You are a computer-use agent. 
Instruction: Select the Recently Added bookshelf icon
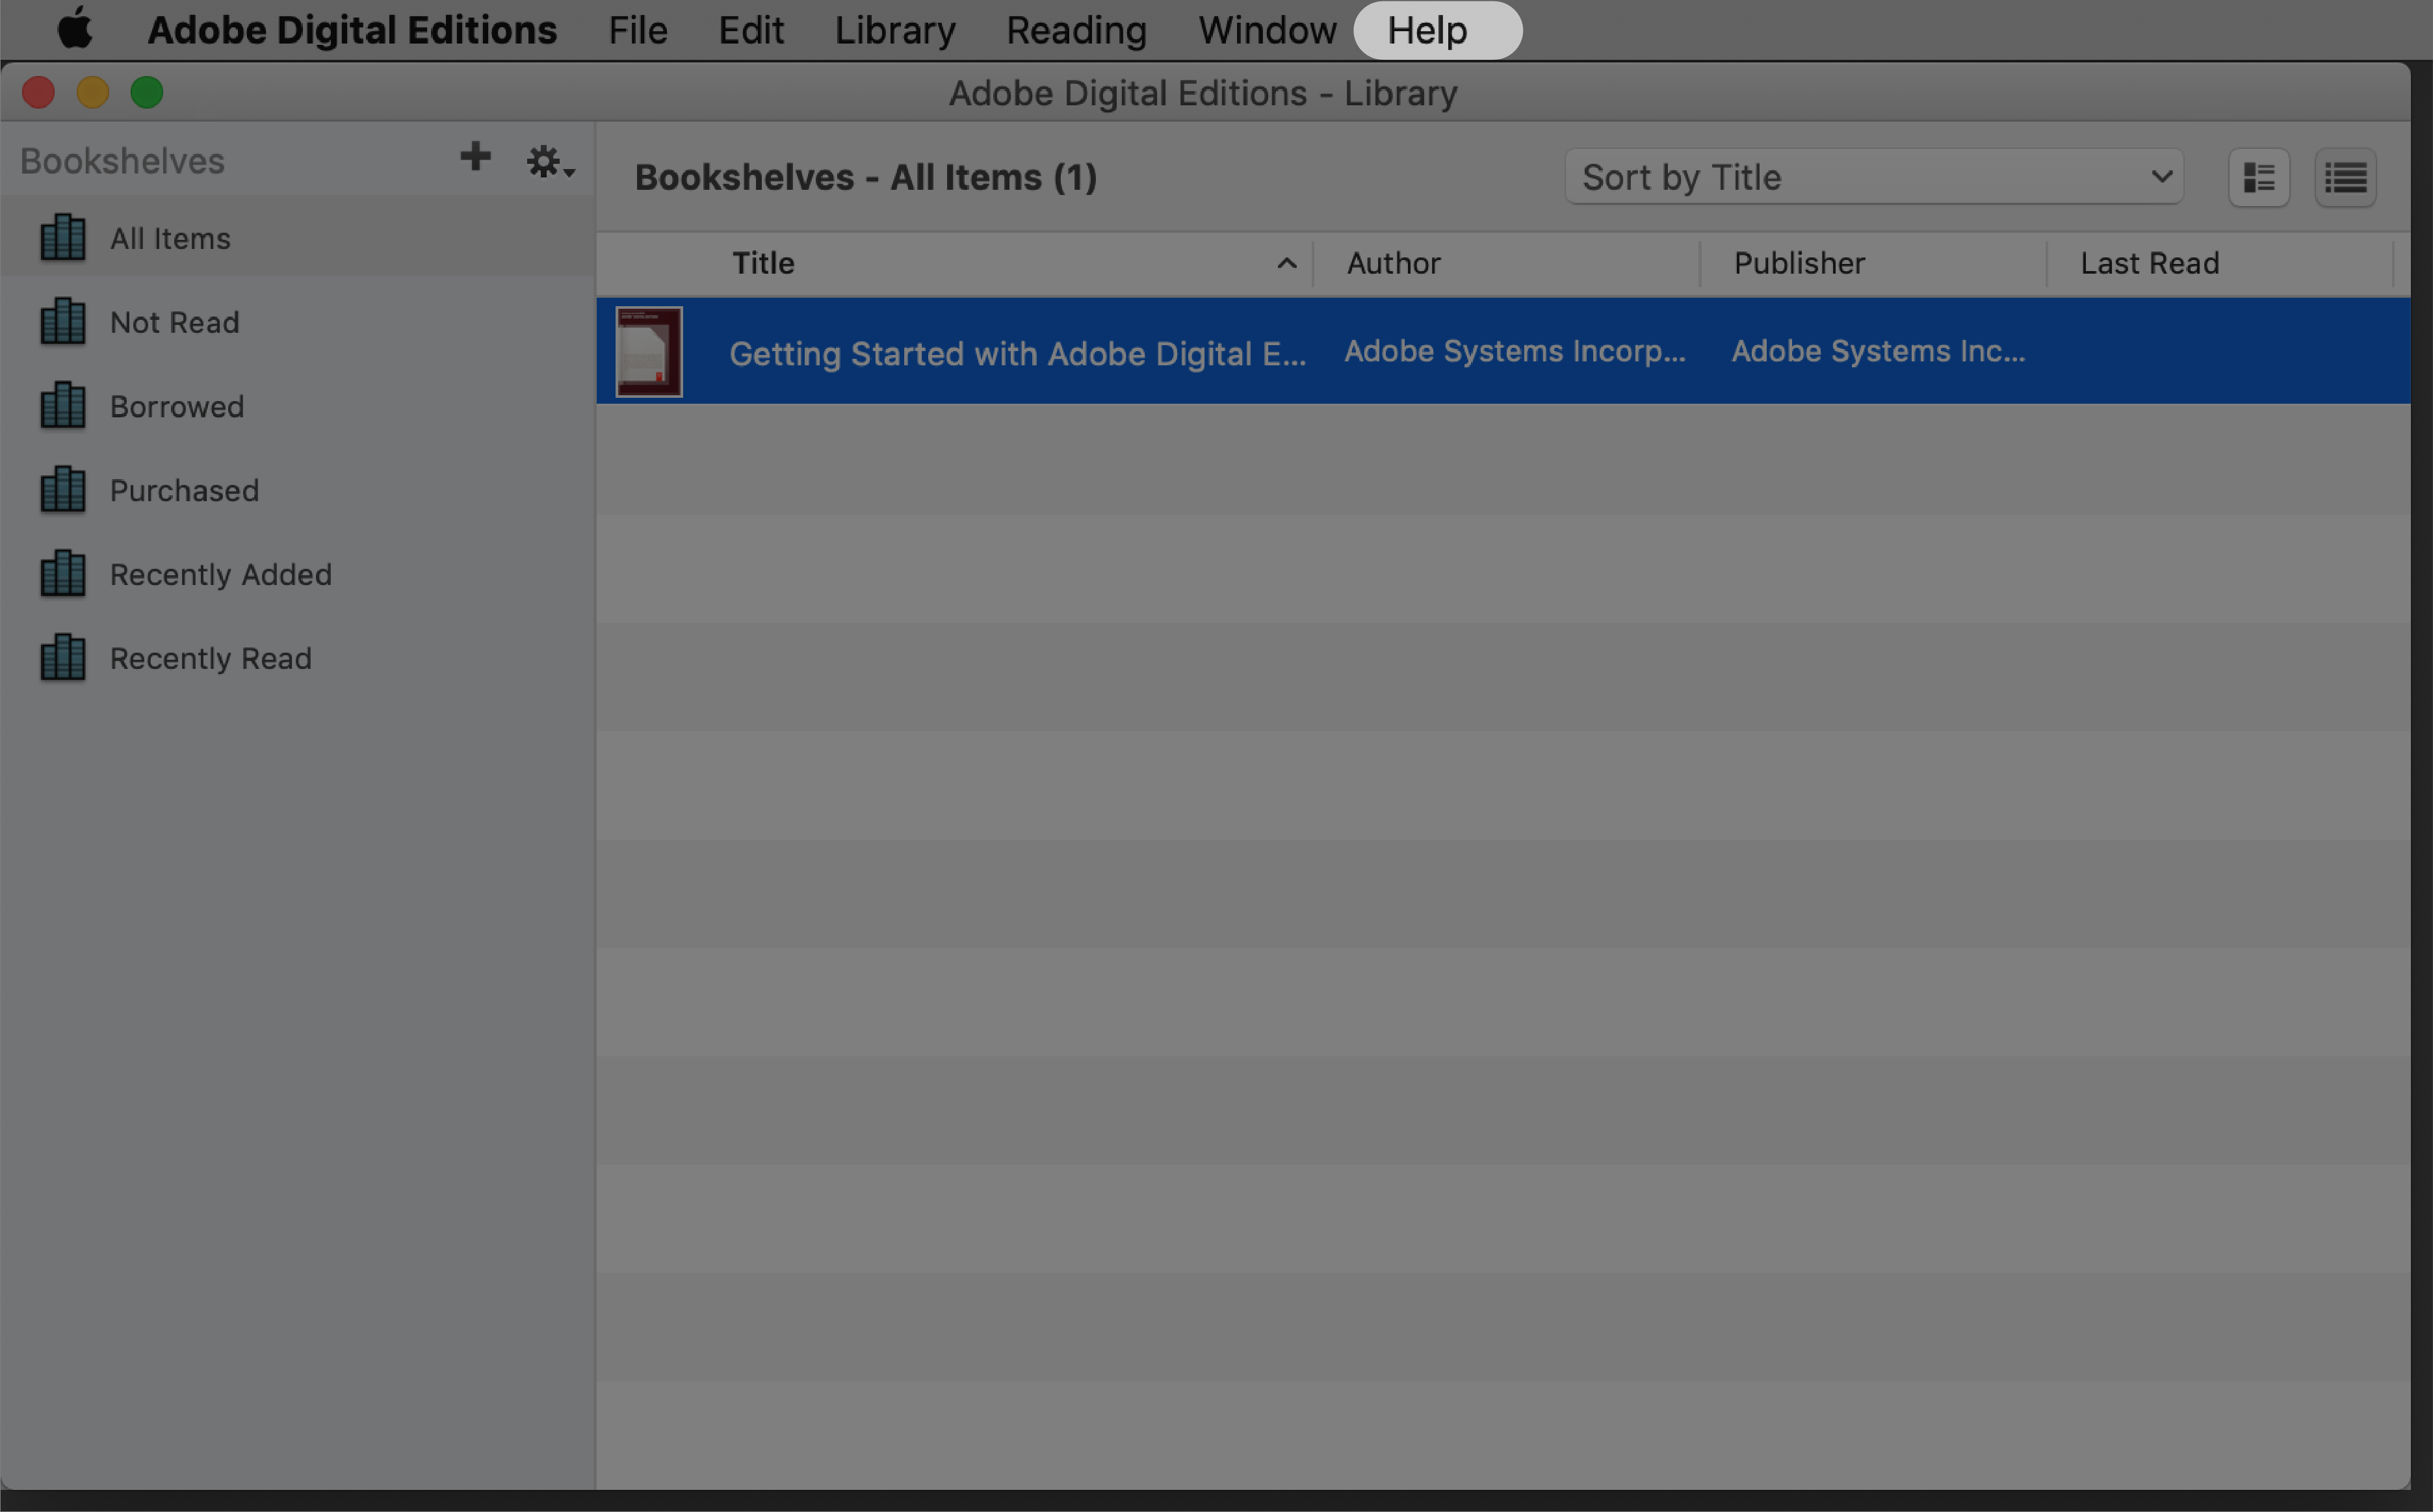pos(61,573)
